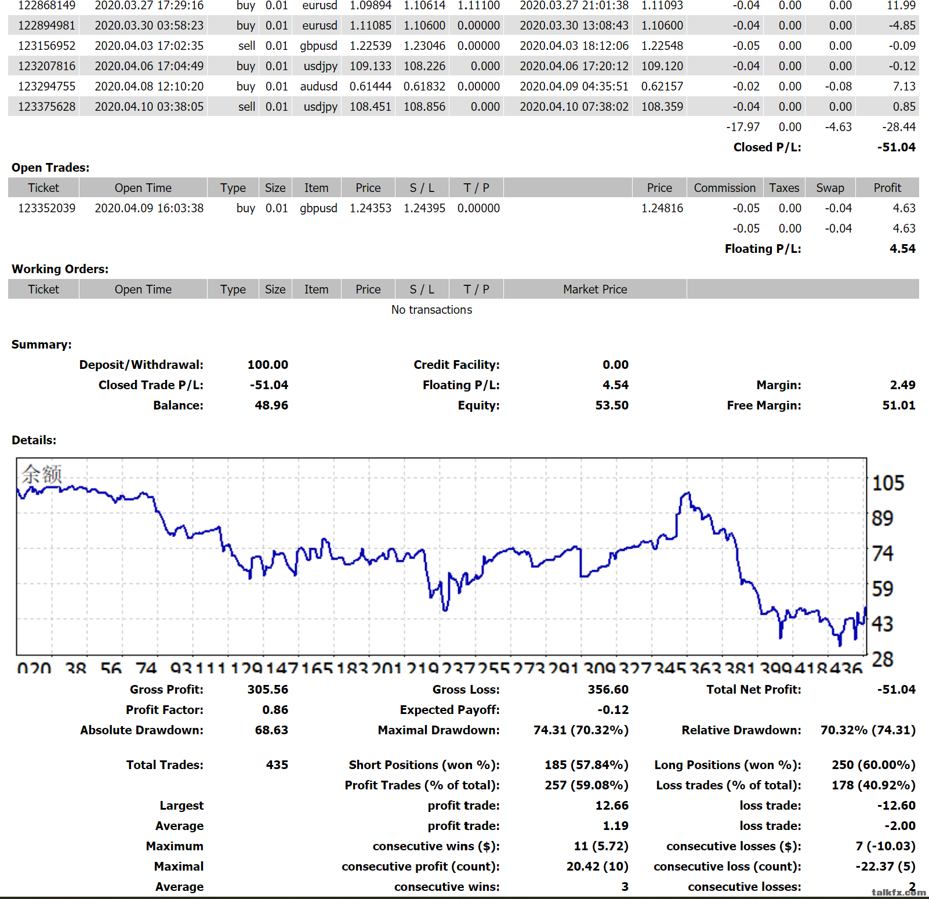Click the Open Trades heading

[50, 168]
